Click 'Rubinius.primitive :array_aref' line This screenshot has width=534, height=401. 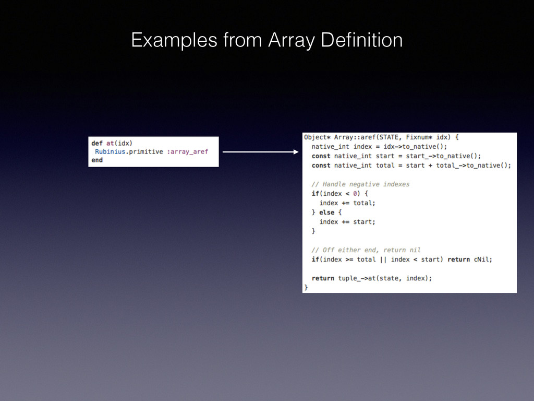(x=151, y=152)
